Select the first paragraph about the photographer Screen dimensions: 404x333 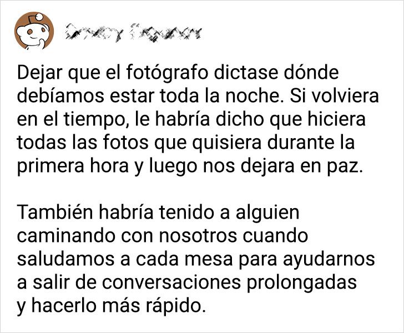[x=198, y=119]
